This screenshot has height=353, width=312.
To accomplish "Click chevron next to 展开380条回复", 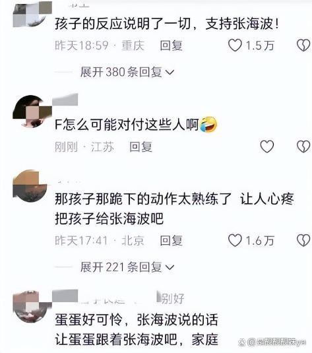I will point(170,73).
